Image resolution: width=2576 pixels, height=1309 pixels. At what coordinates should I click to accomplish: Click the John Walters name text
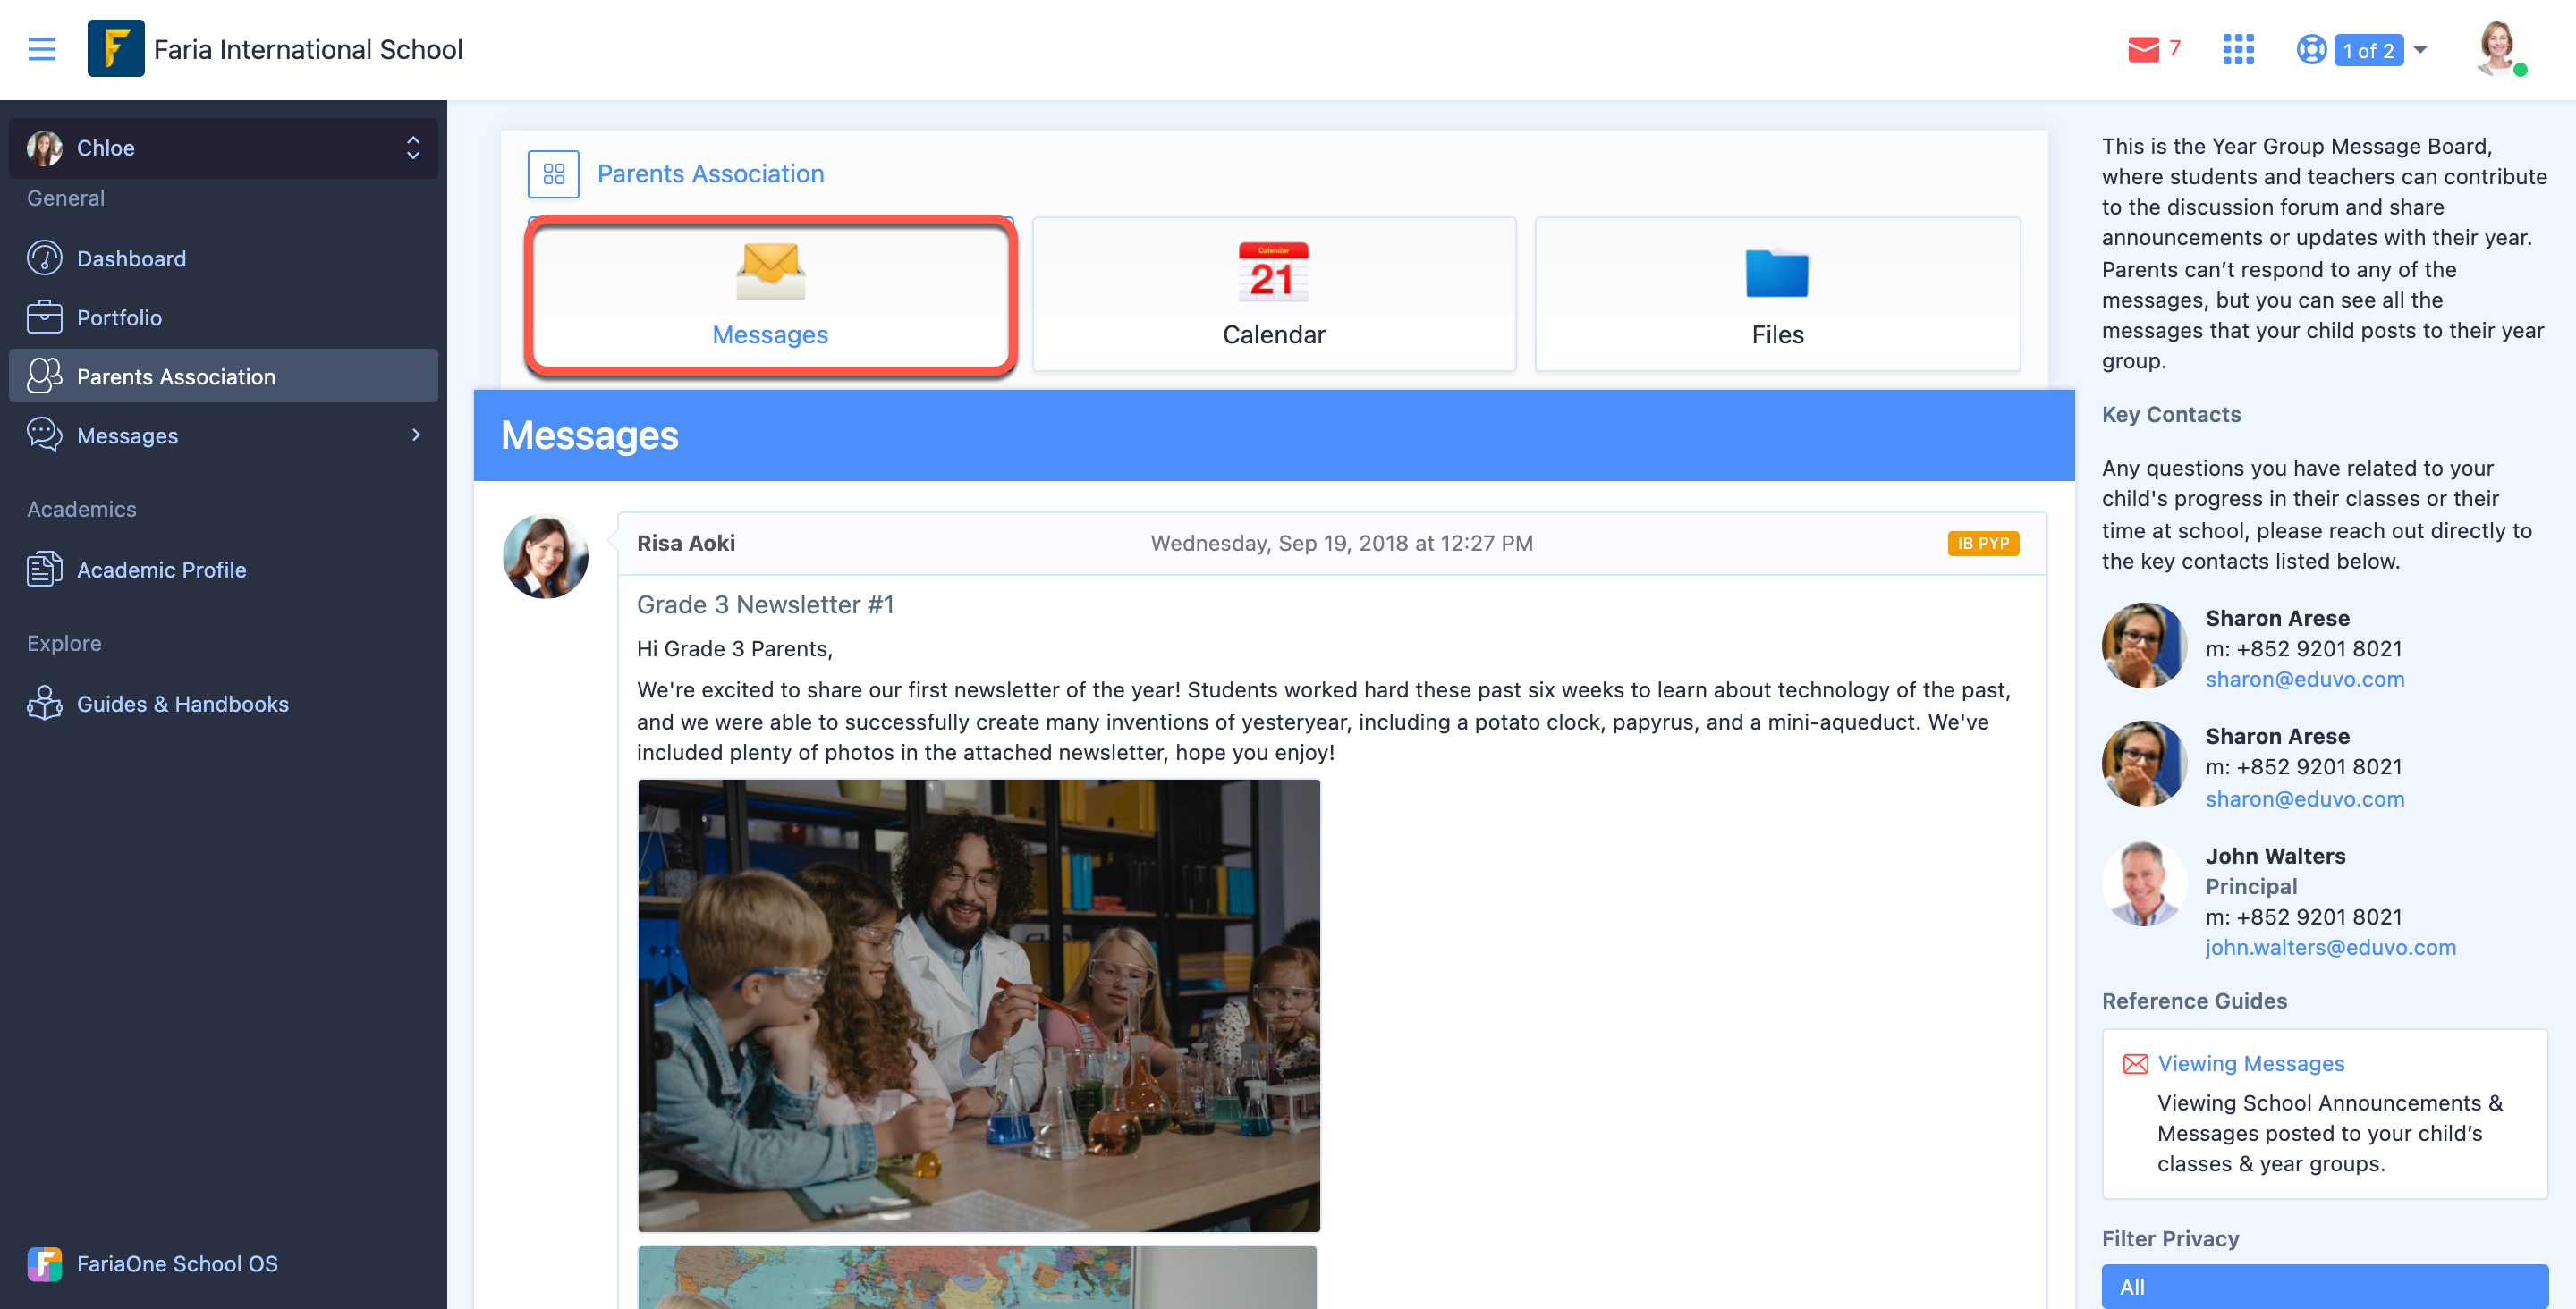coord(2275,856)
